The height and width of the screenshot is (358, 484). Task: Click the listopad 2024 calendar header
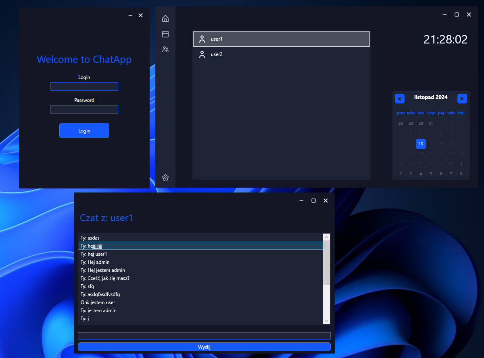pos(431,97)
